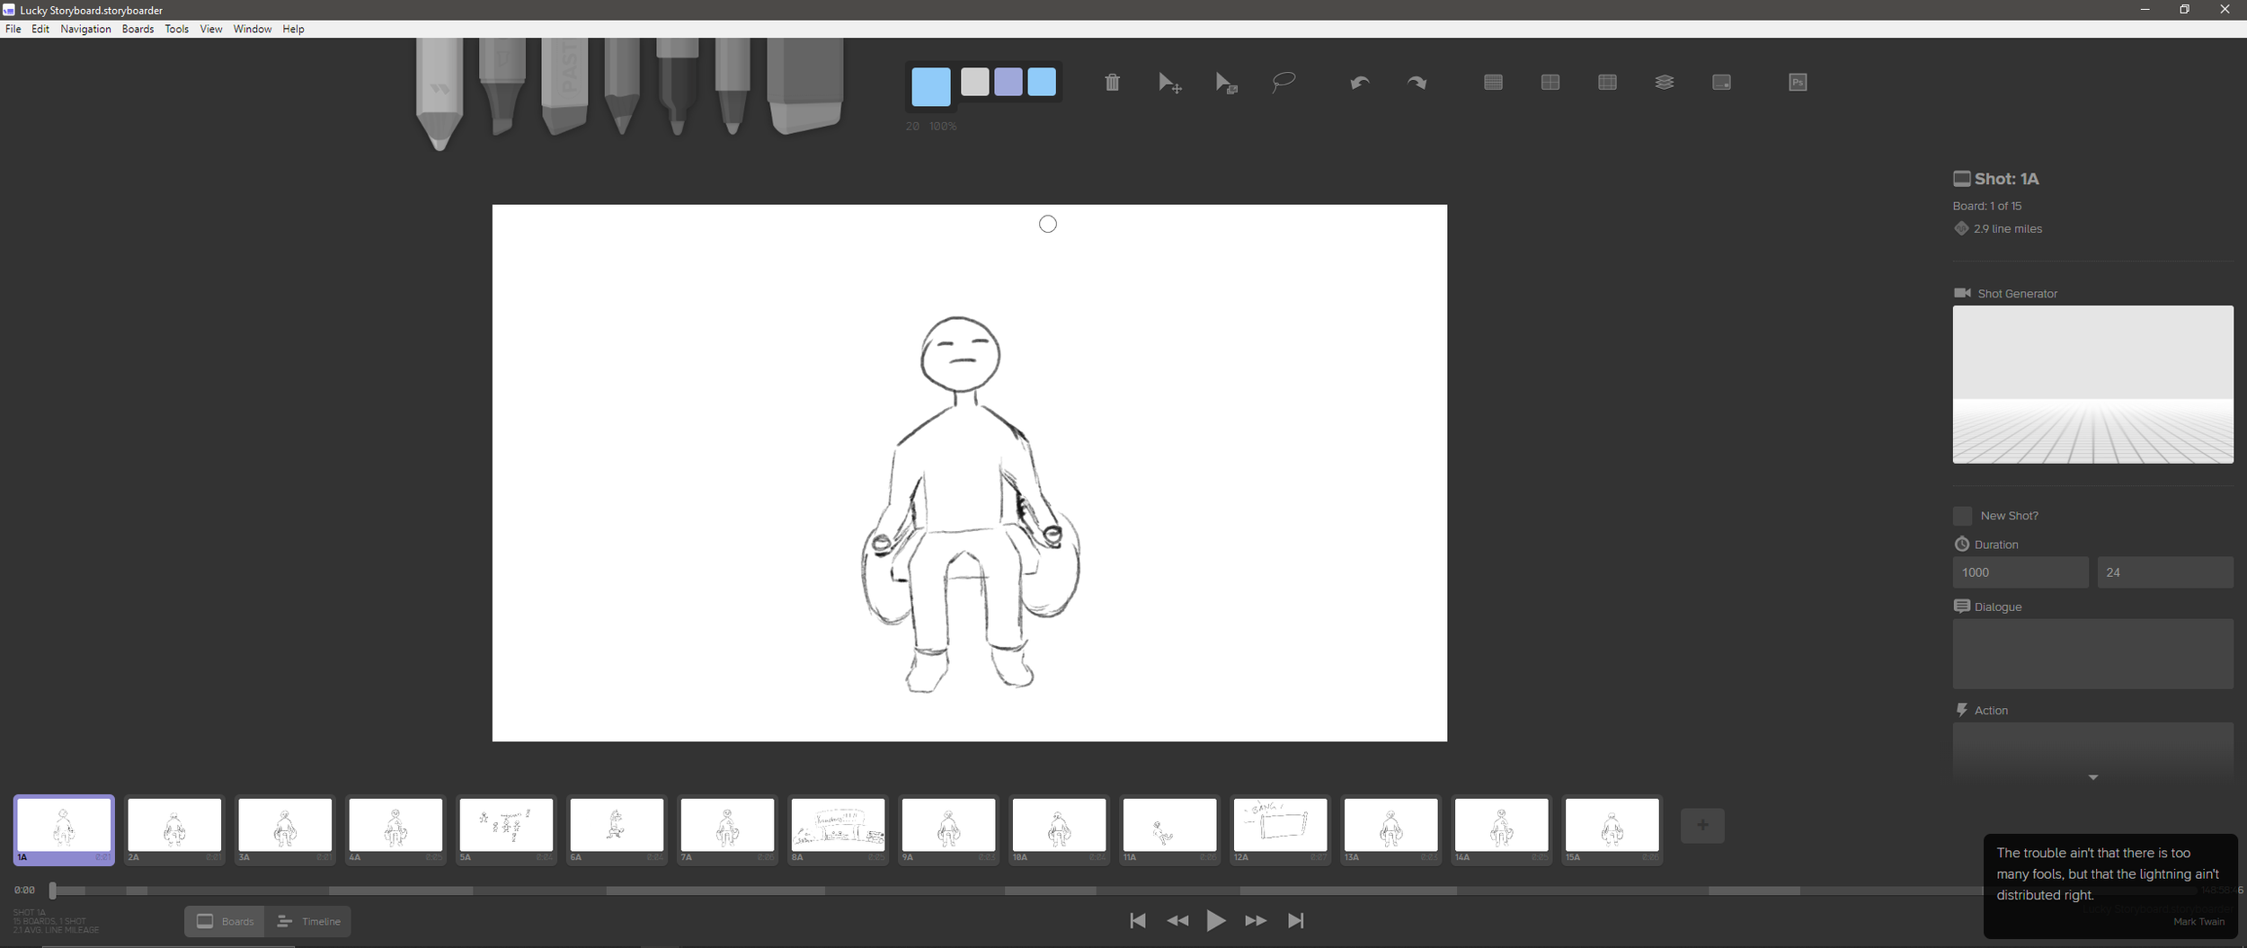Click the 2.9 line miles text
This screenshot has width=2247, height=948.
tap(2008, 229)
